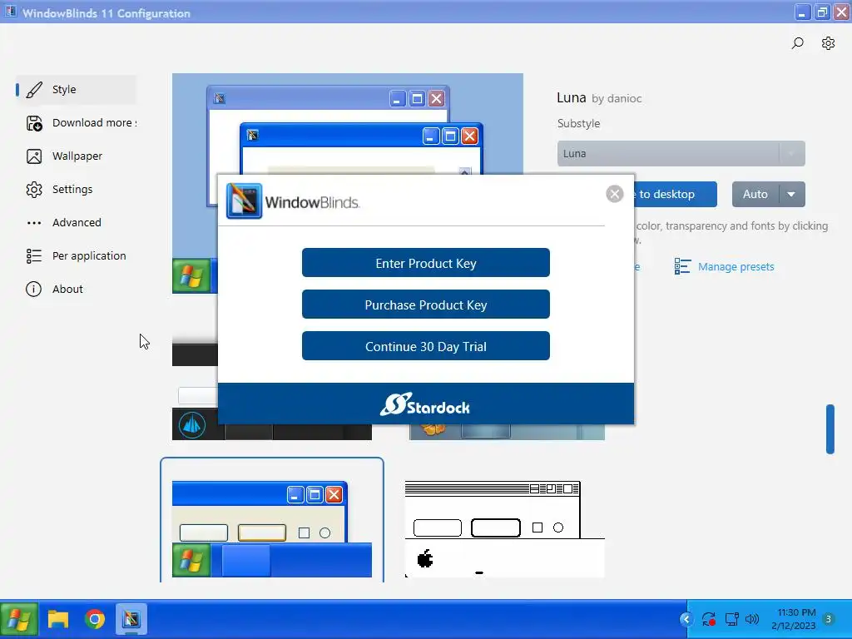Click the About info icon
This screenshot has height=639, width=852.
pos(33,289)
